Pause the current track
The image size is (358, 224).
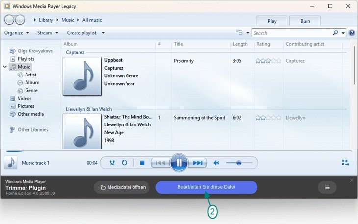coord(179,163)
